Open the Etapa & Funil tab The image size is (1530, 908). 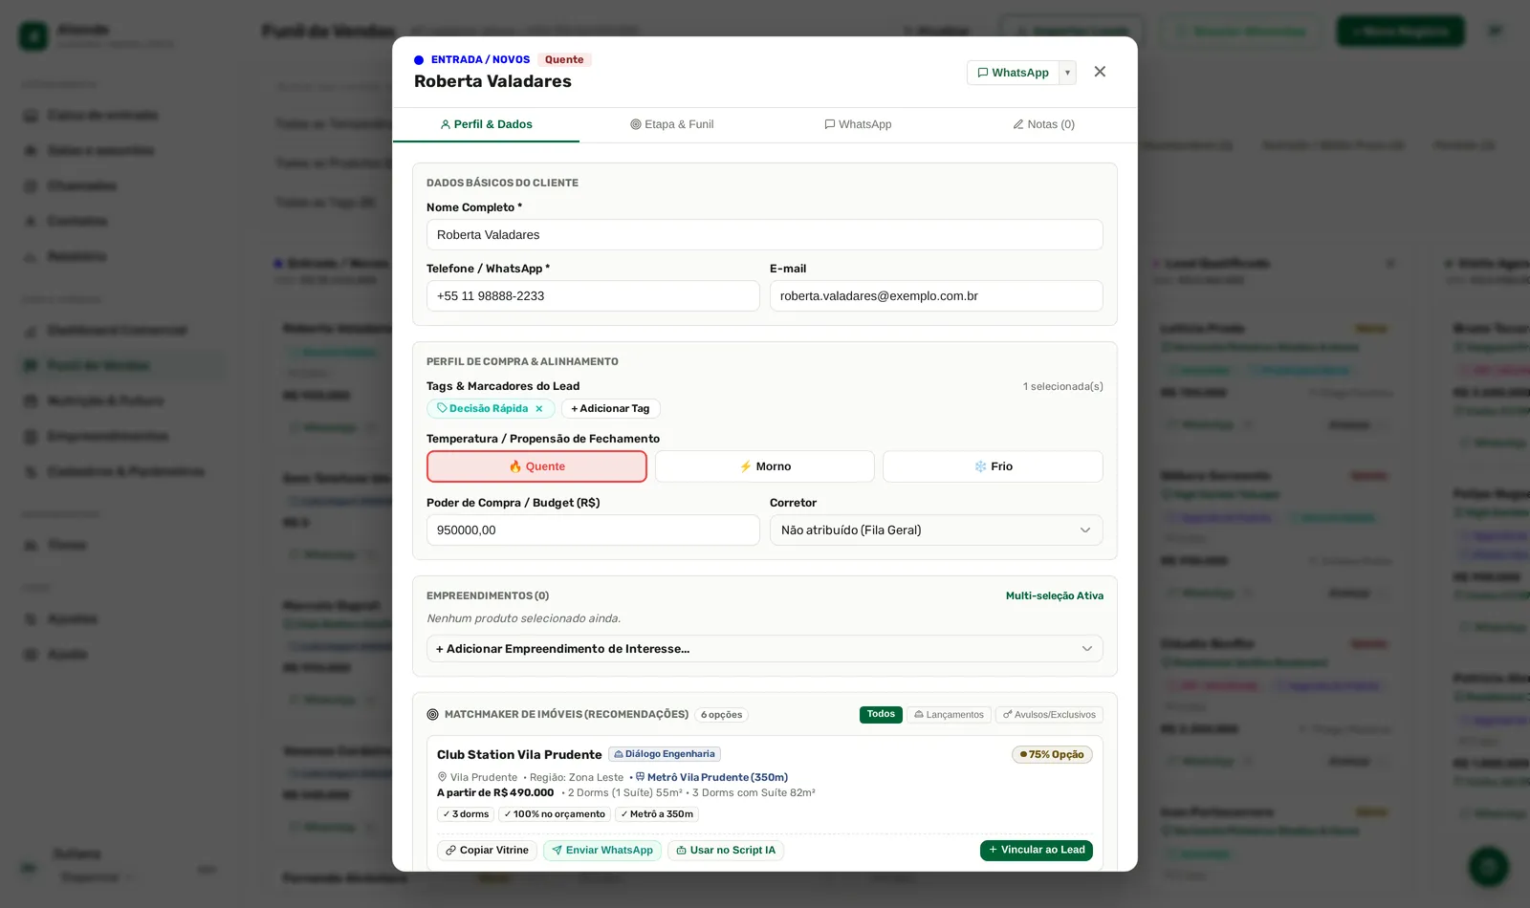point(672,124)
